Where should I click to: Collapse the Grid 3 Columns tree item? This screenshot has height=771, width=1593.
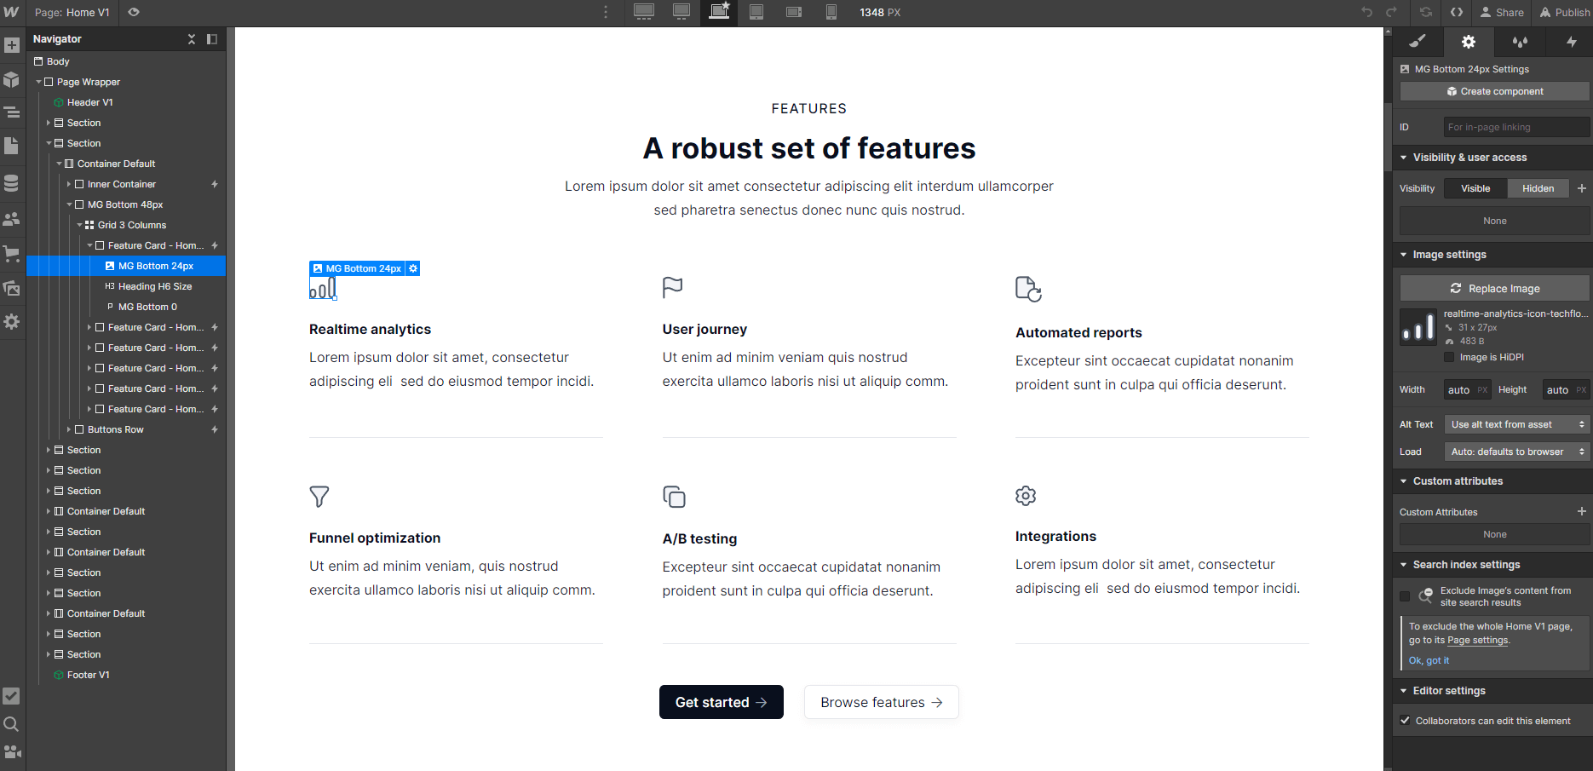point(79,224)
